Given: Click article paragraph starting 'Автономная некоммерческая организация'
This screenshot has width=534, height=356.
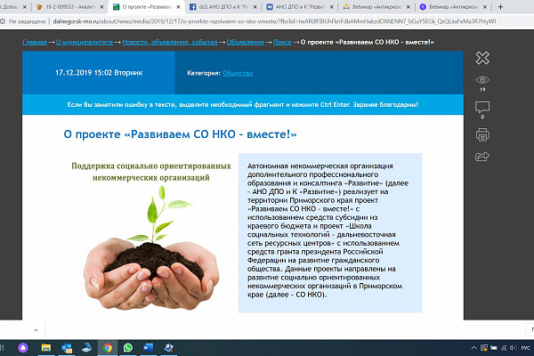Looking at the screenshot, I should click(x=328, y=231).
